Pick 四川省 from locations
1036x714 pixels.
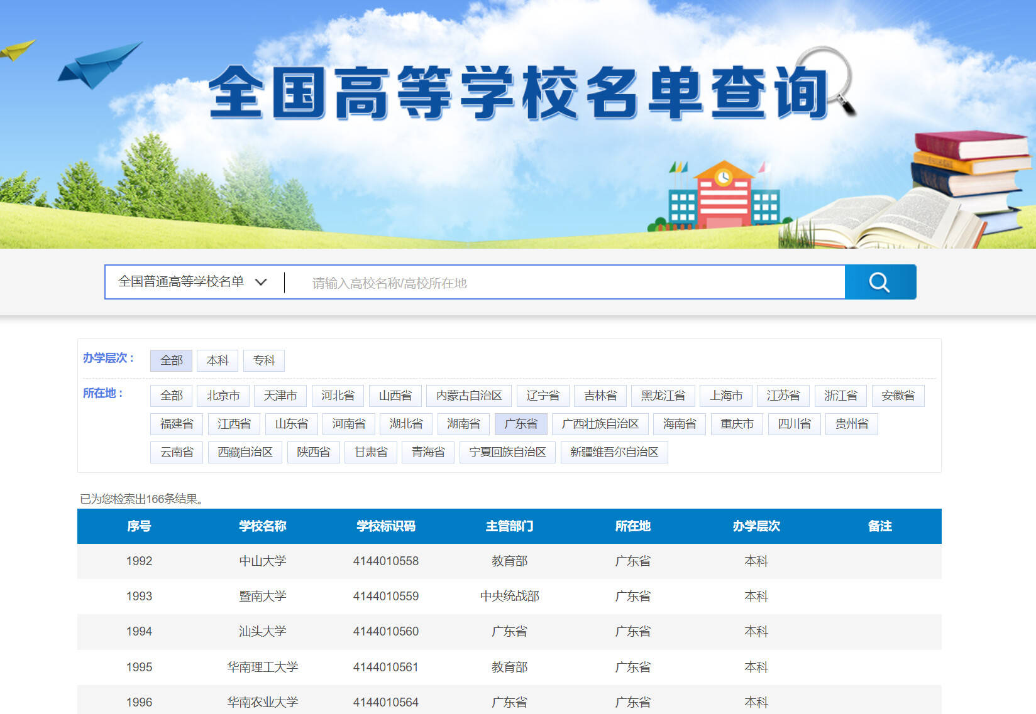(795, 424)
